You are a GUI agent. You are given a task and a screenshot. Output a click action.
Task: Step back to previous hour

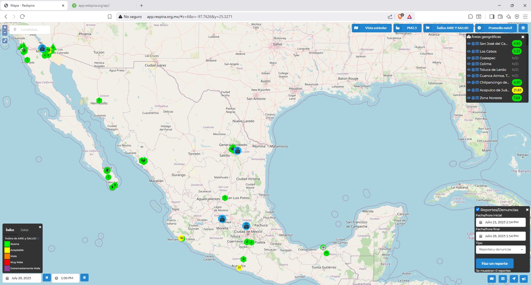pos(47,278)
